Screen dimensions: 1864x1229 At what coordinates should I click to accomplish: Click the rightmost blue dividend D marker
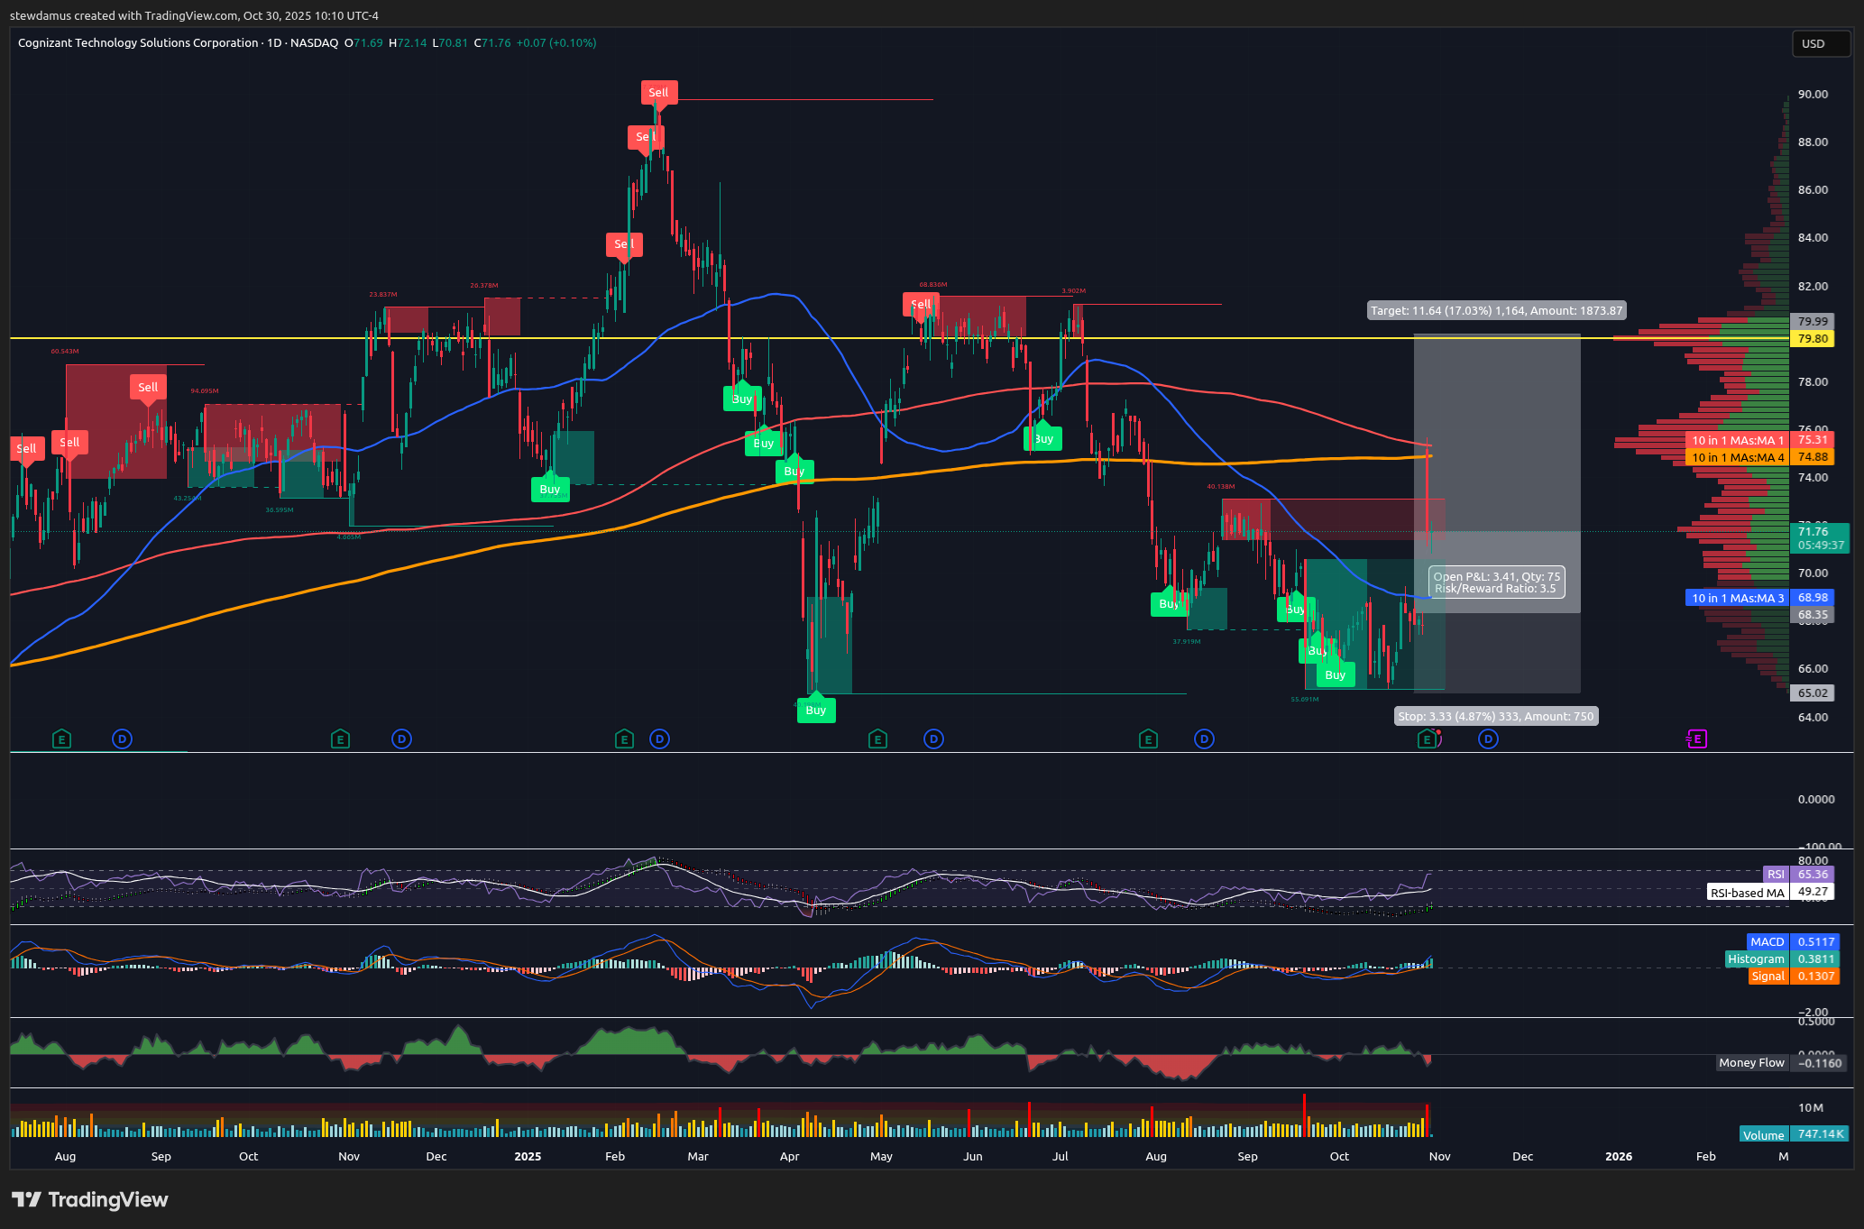1488,739
